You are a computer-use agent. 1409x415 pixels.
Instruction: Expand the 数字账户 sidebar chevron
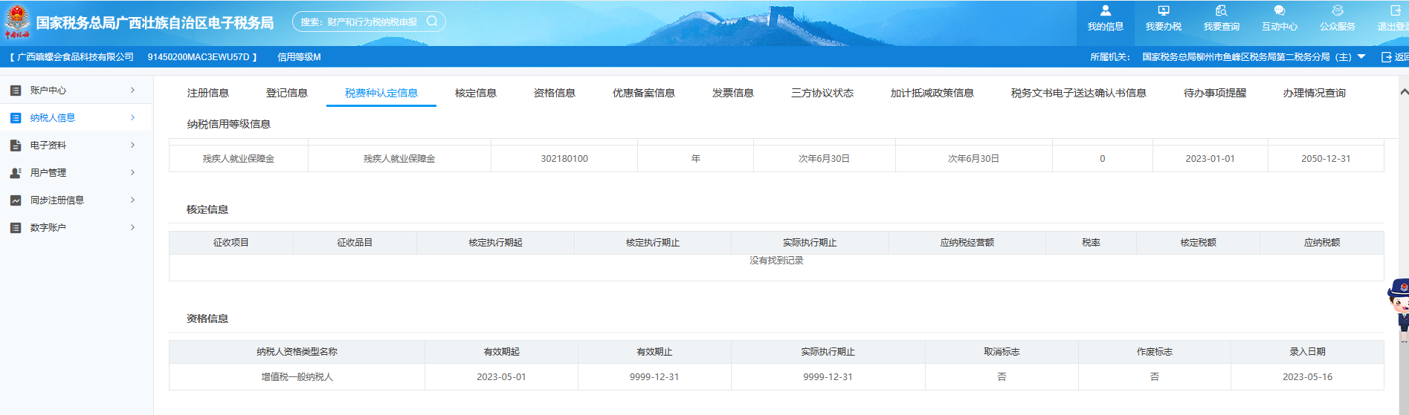[133, 228]
